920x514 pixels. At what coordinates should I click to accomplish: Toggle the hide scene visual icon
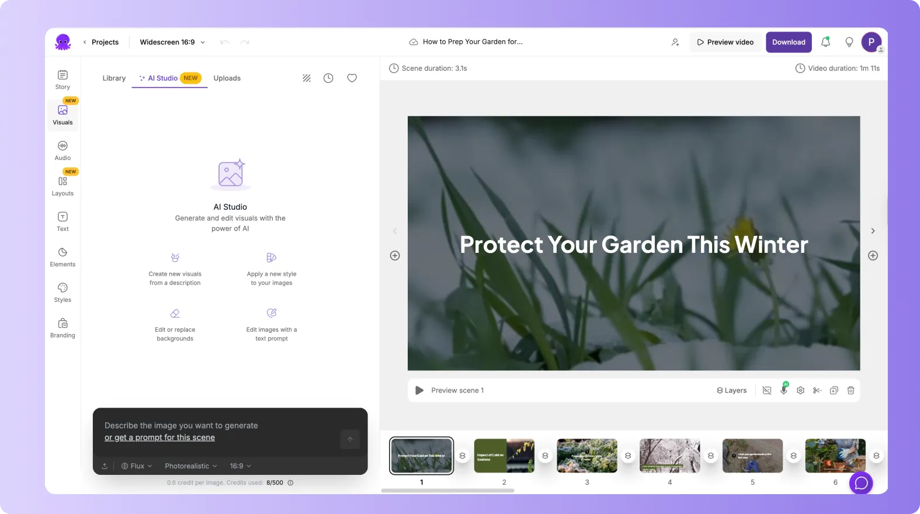(x=767, y=390)
